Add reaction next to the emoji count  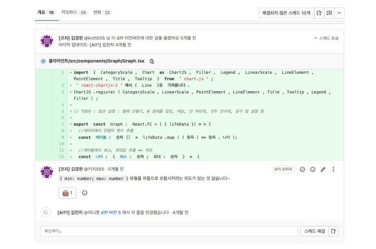pyautogui.click(x=84, y=193)
